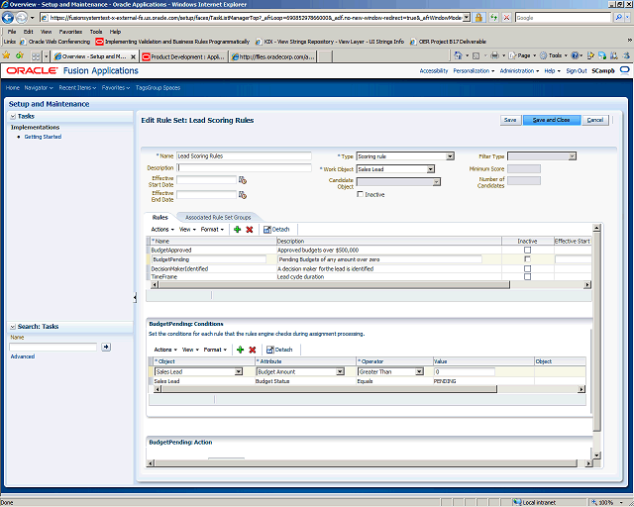
Task: Open Administration dropdown menu
Action: tap(519, 70)
